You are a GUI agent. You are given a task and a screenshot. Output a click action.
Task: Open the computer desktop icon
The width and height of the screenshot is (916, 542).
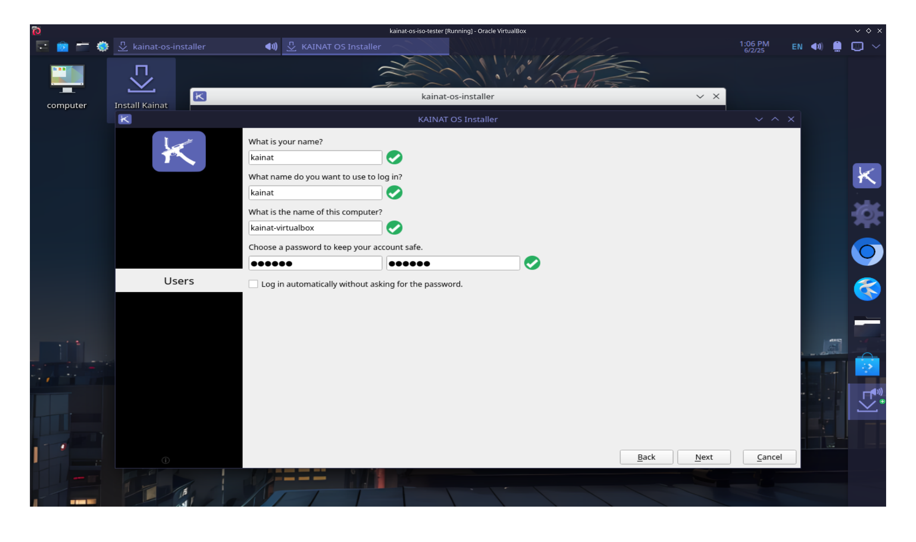tap(67, 86)
